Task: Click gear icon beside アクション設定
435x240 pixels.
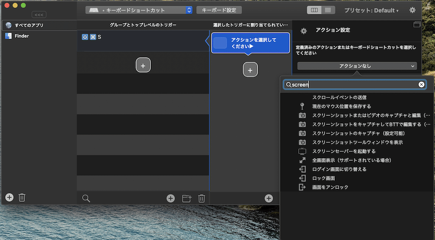Action: 304,31
